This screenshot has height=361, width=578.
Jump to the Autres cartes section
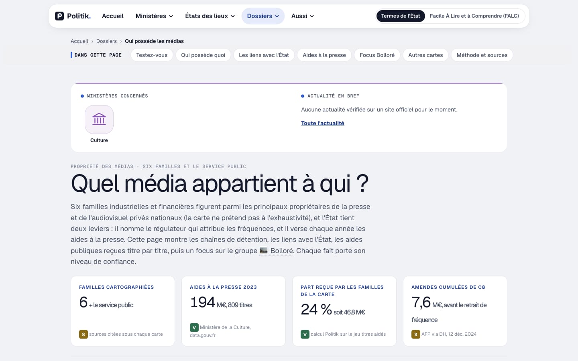click(x=425, y=55)
